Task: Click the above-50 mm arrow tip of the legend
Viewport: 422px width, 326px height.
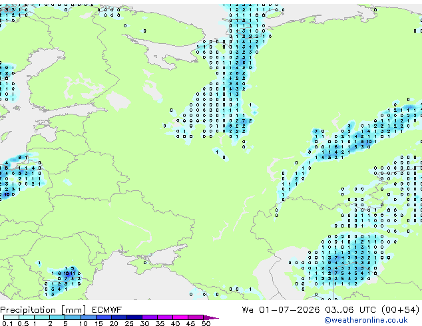Action: tap(211, 317)
